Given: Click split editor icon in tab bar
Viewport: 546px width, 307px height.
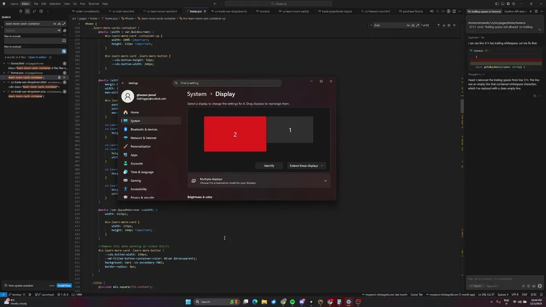Looking at the screenshot, I should point(454,12).
